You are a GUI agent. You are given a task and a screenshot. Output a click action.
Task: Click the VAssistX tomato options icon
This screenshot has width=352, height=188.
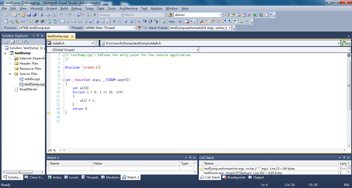[x=202, y=21]
